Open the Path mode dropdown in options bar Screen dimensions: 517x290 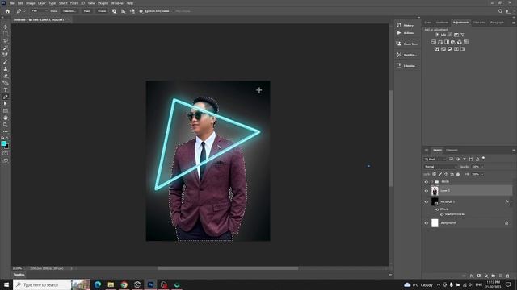pyautogui.click(x=39, y=11)
